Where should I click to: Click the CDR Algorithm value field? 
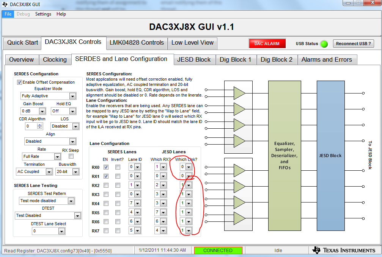tap(31, 126)
